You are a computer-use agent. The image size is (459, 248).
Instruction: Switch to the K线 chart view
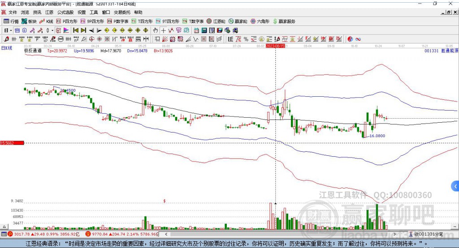click(x=46, y=21)
